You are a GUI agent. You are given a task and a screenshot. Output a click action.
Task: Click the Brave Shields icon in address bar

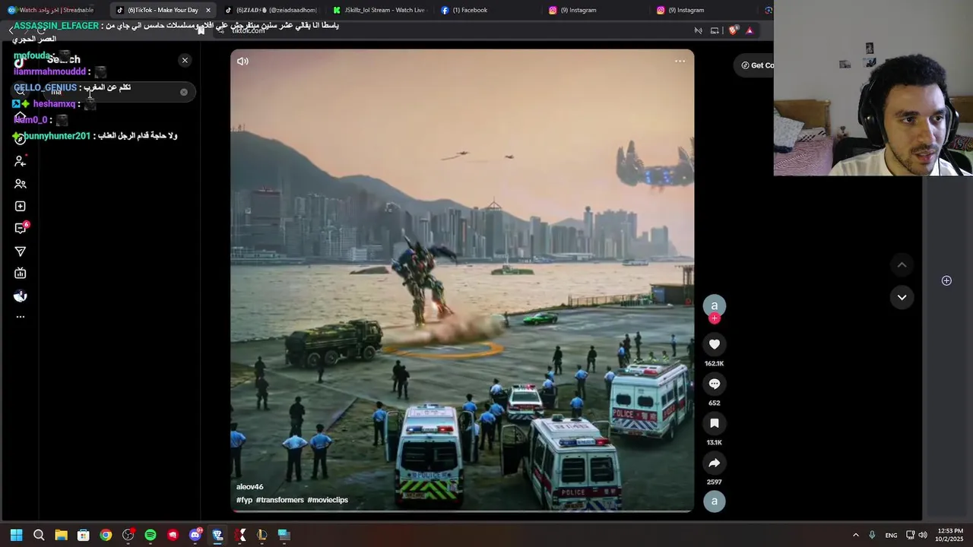[x=733, y=30]
